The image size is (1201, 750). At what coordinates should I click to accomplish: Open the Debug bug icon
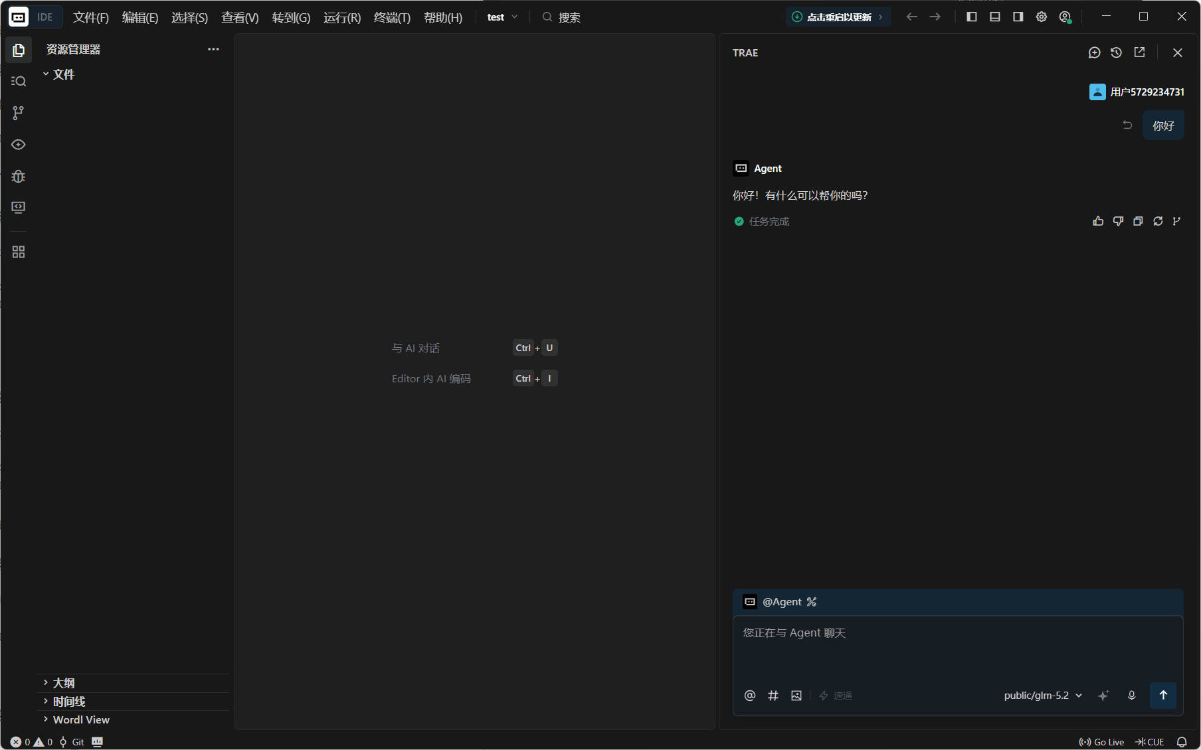pyautogui.click(x=19, y=177)
